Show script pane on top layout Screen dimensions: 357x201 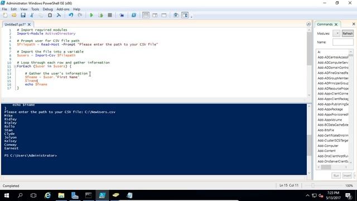pos(146,15)
